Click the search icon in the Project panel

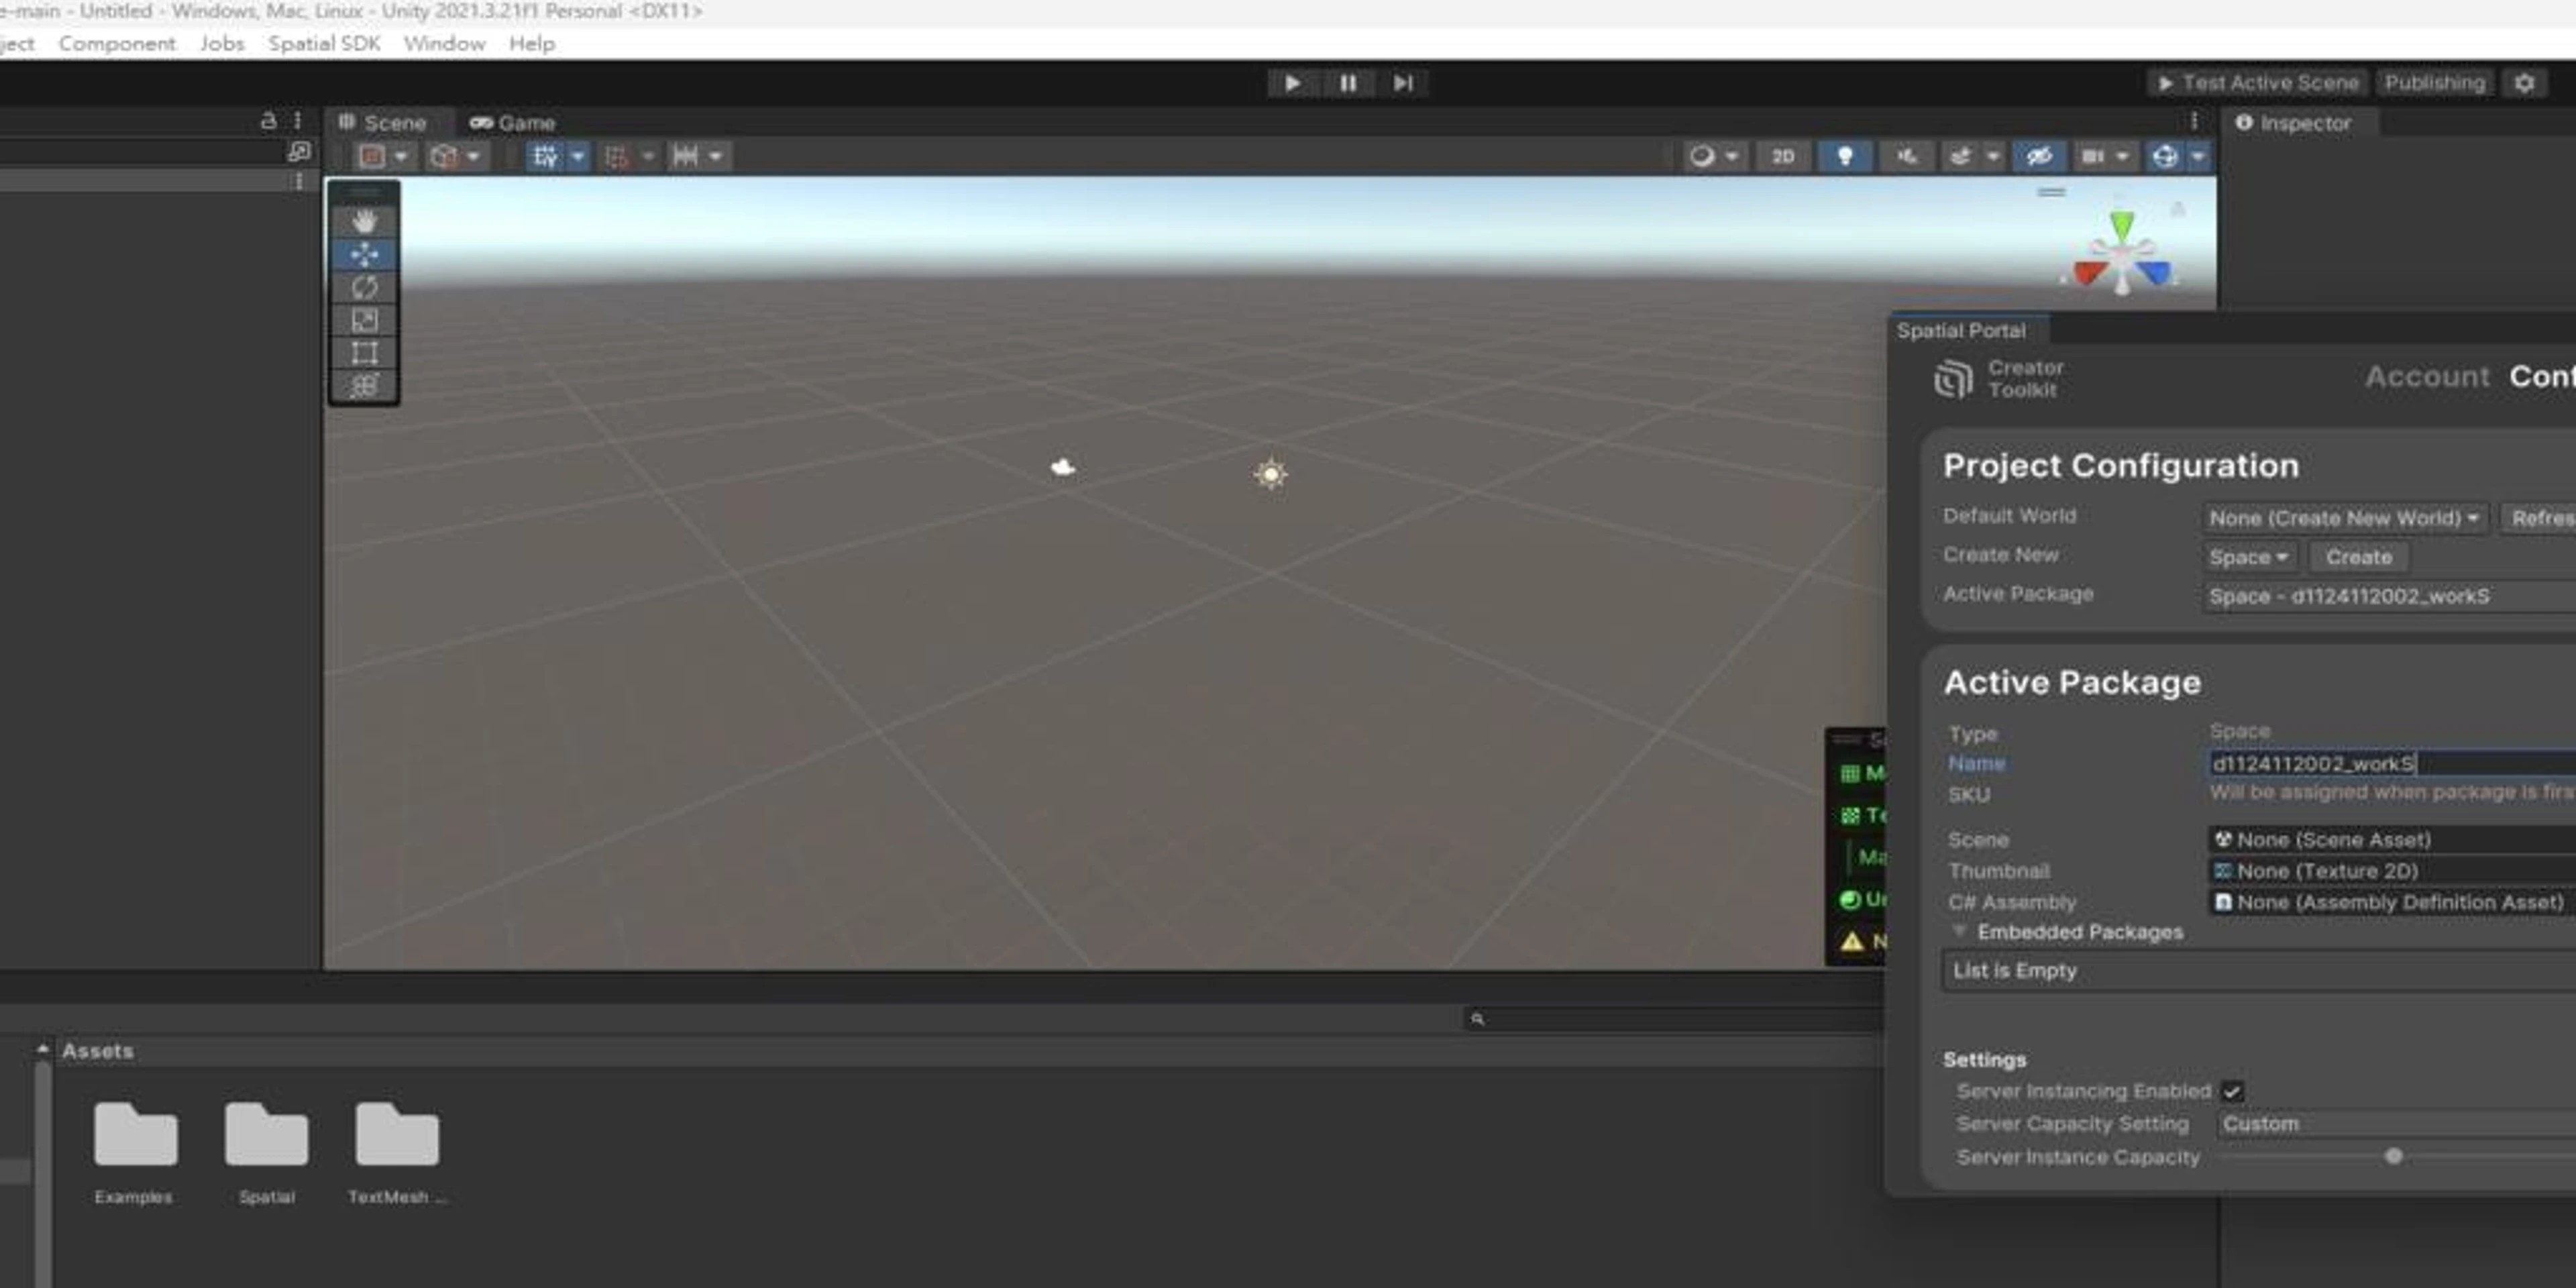coord(1477,1019)
